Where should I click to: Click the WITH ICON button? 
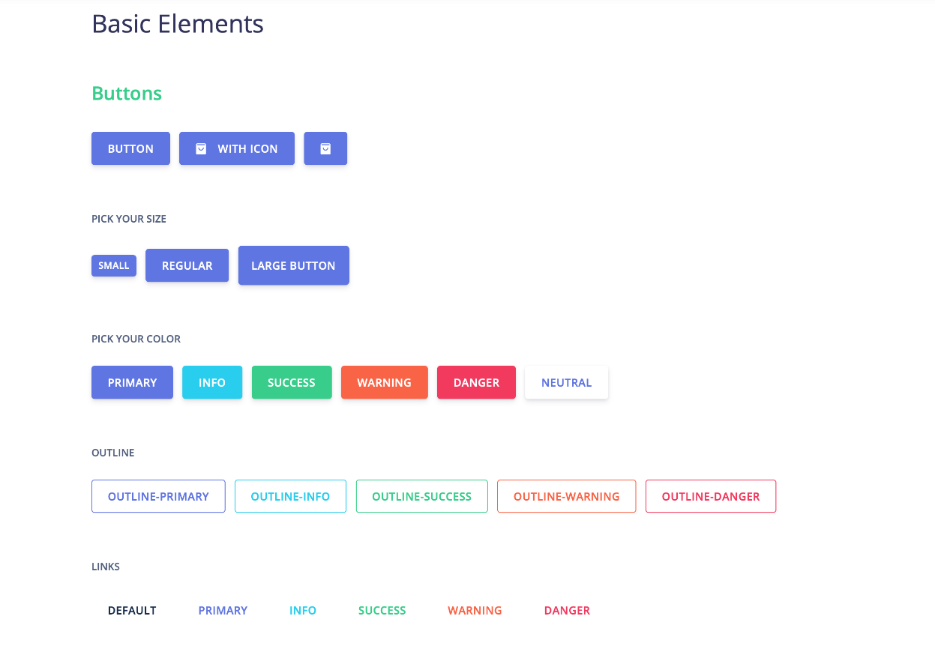coord(236,148)
